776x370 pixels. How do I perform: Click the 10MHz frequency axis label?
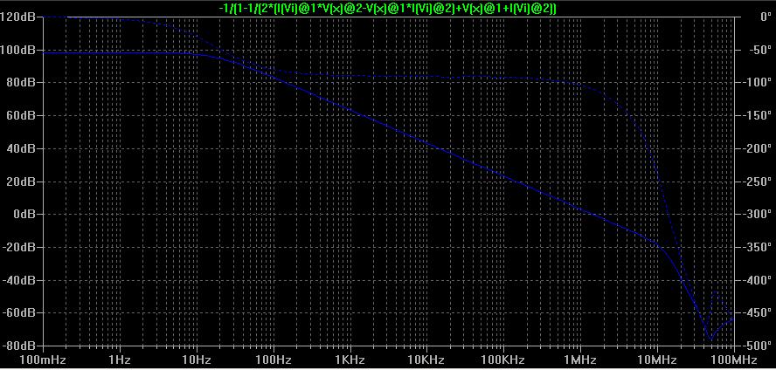coord(657,360)
